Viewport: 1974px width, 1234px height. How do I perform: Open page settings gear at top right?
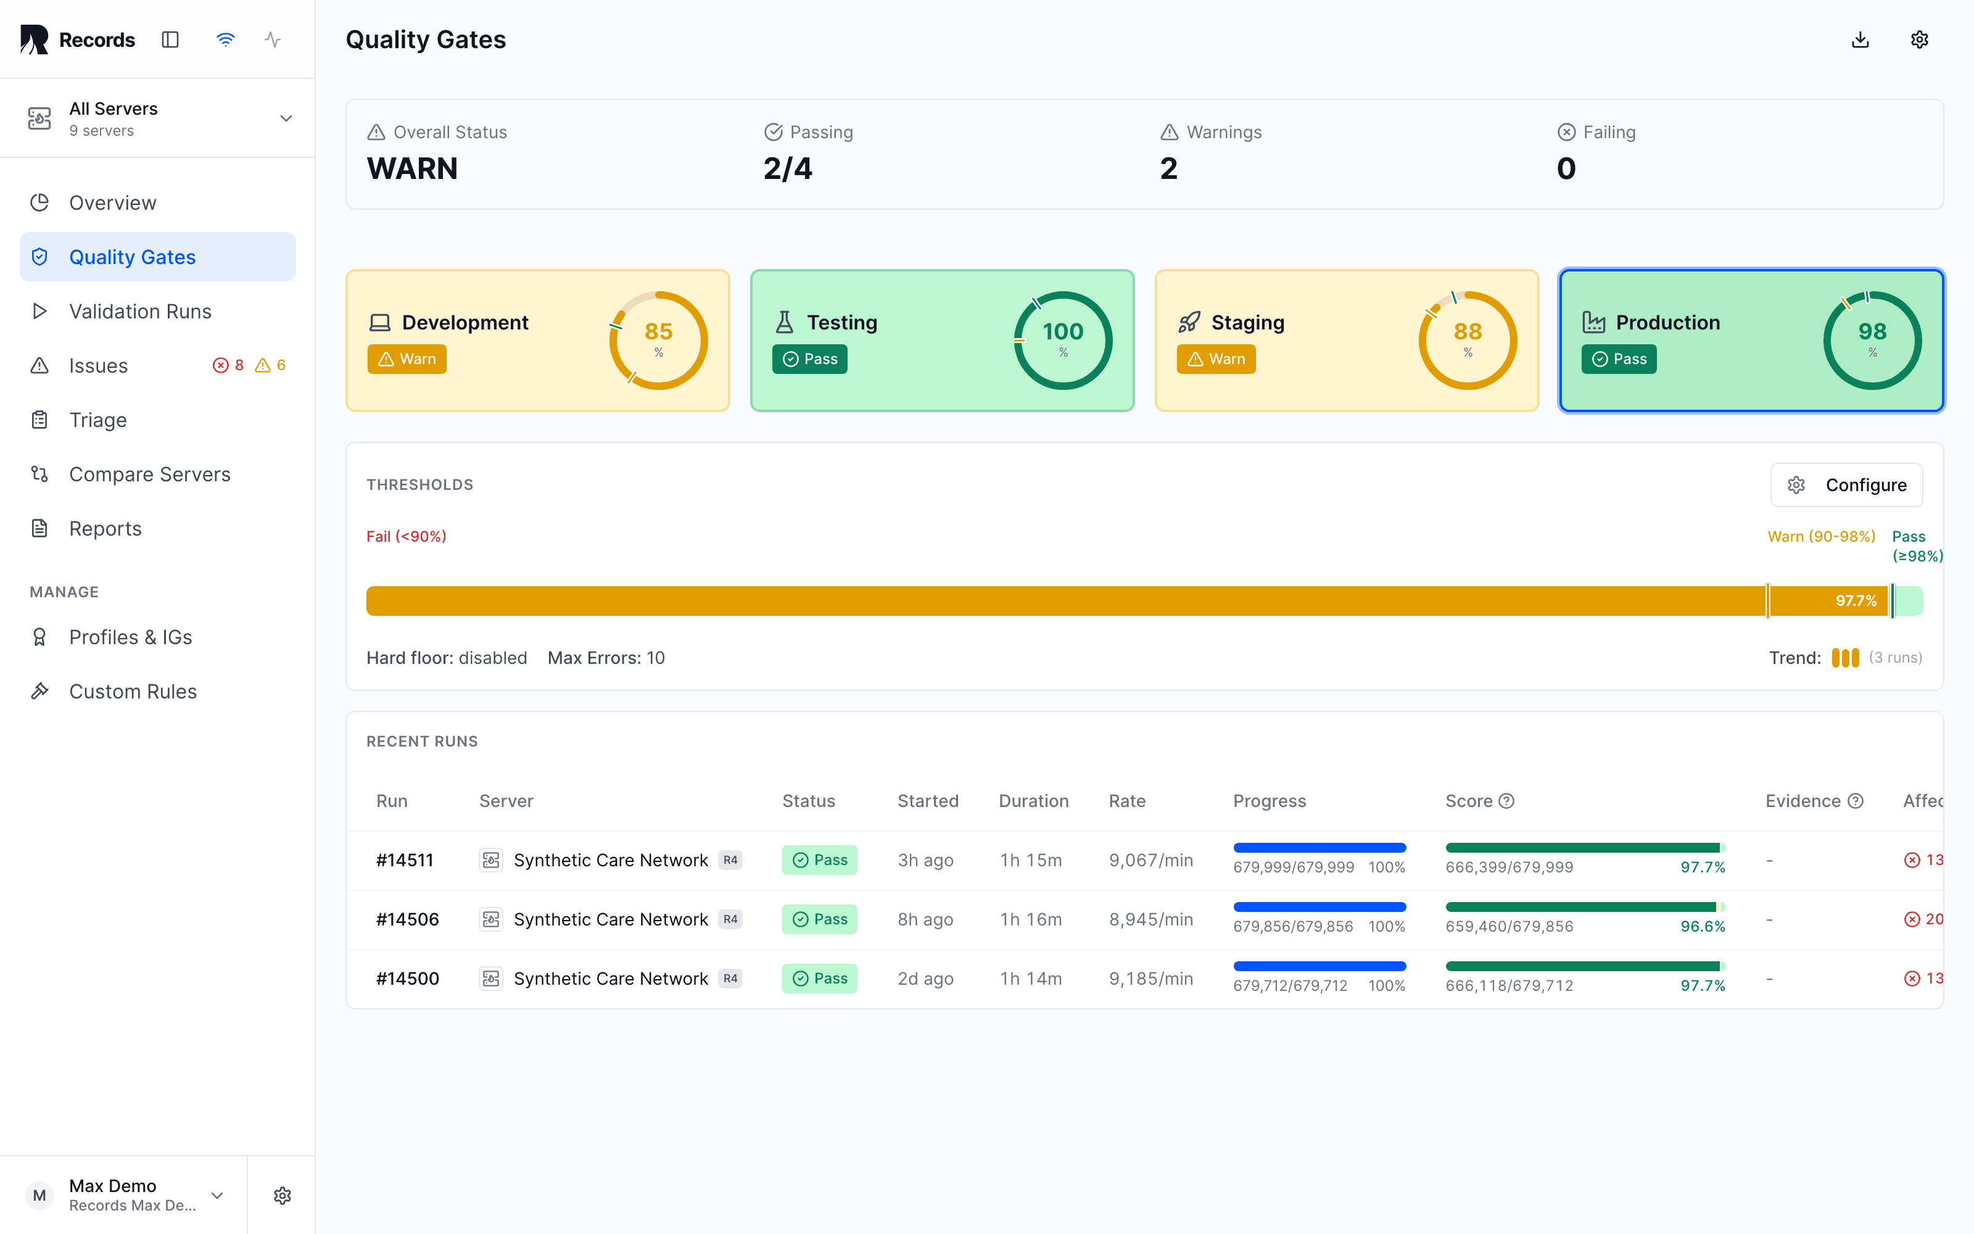pos(1919,39)
